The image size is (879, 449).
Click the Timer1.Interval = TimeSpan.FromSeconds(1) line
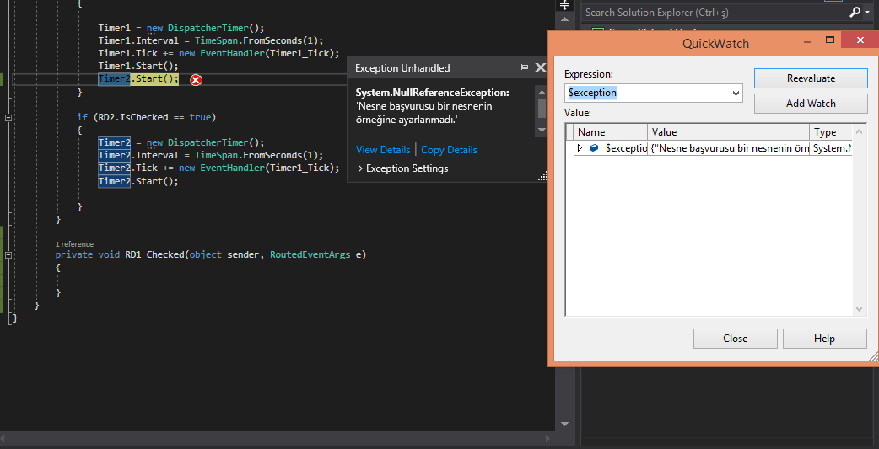tap(211, 41)
